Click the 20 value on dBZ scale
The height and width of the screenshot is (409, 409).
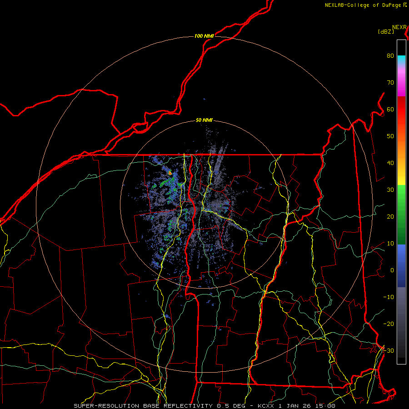[390, 217]
